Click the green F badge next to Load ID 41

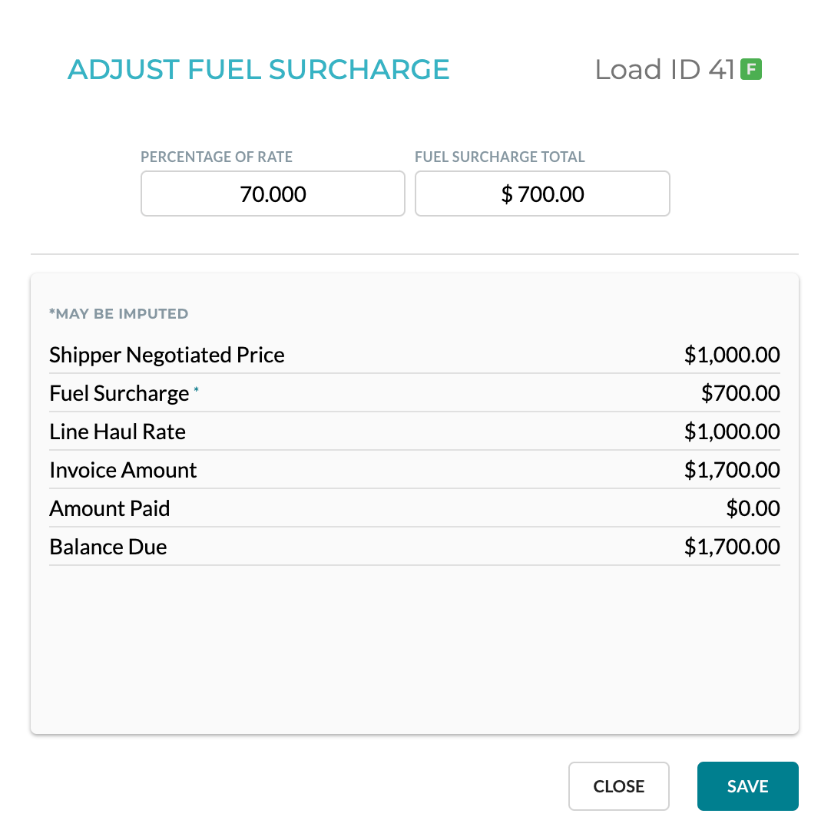750,69
